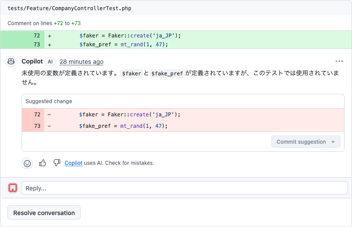Follow the Copilot link in the AI disclaimer
The height and width of the screenshot is (227, 352).
(x=73, y=163)
